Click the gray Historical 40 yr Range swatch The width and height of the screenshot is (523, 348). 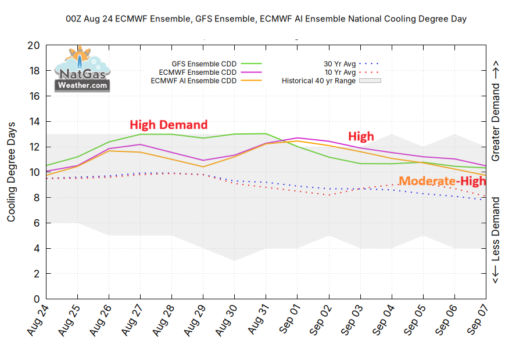pos(370,81)
